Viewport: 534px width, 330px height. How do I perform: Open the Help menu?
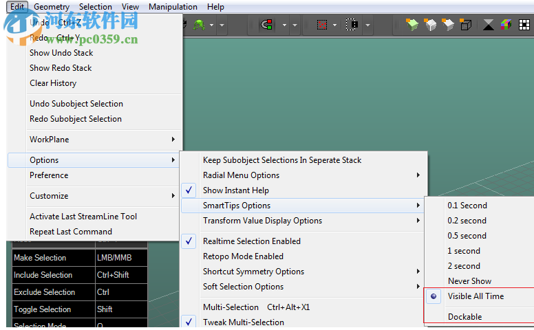pyautogui.click(x=215, y=7)
